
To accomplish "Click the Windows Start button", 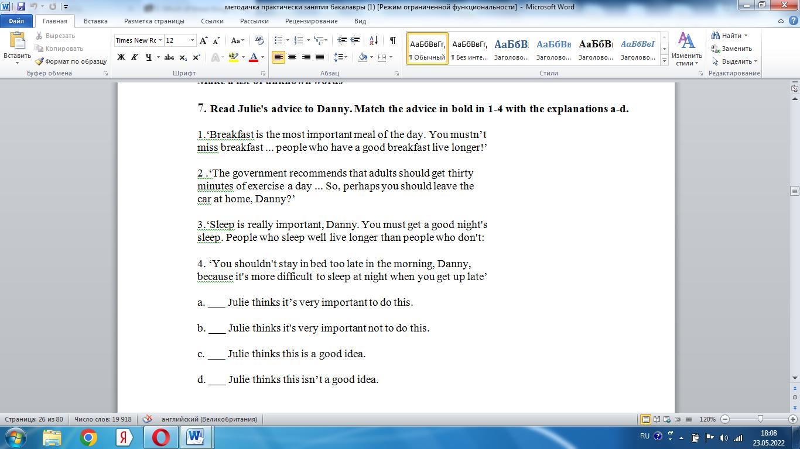I will (15, 437).
